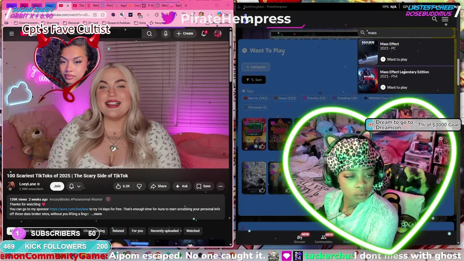Switch to the Prime browser tab
Viewport: 464px width, 261px height.
point(107,5)
